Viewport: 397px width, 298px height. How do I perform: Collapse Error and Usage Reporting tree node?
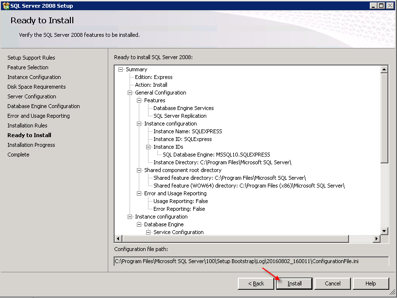pos(139,194)
